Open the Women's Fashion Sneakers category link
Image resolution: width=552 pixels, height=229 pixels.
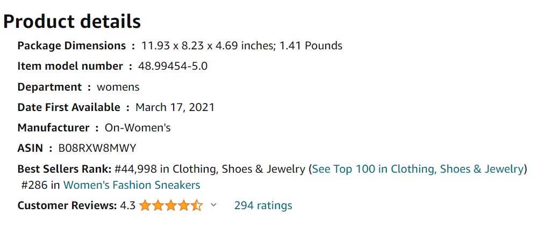click(132, 185)
